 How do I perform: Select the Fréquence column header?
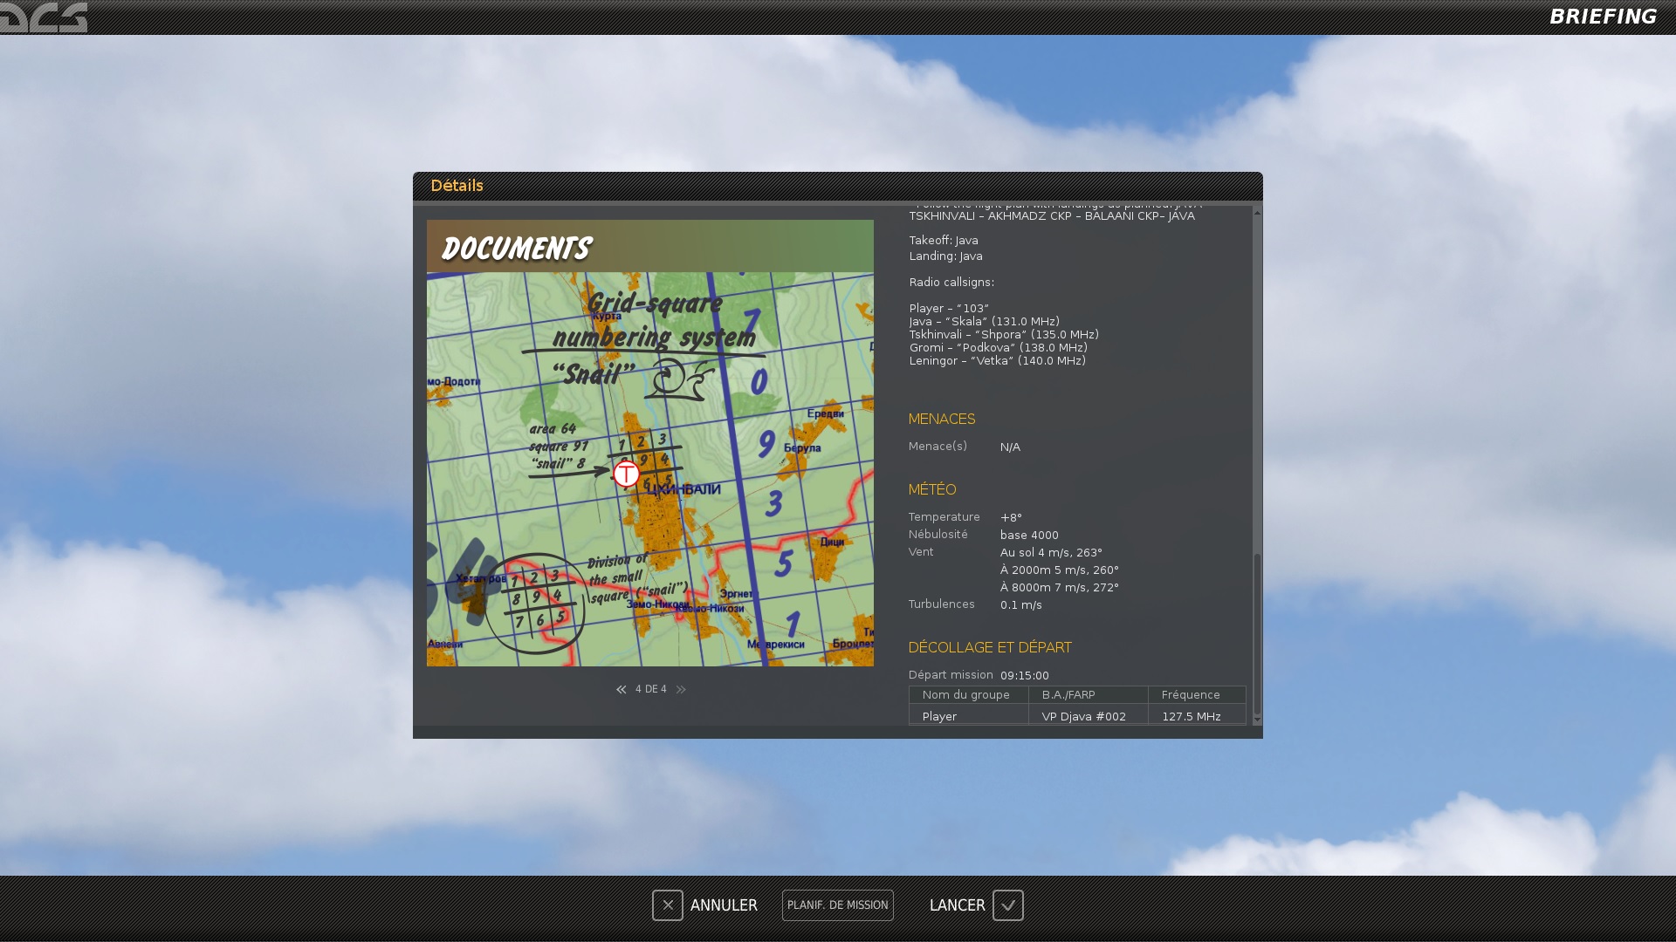1197,695
